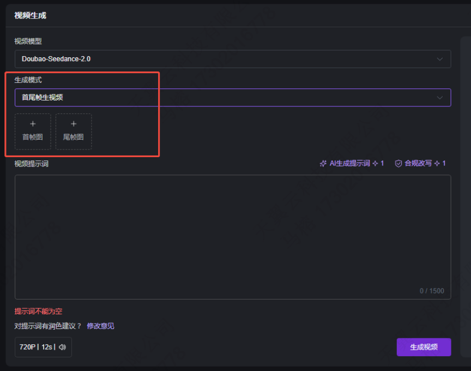This screenshot has width=471, height=371.
Task: Focus the 视频提示词 text area
Action: pos(233,237)
